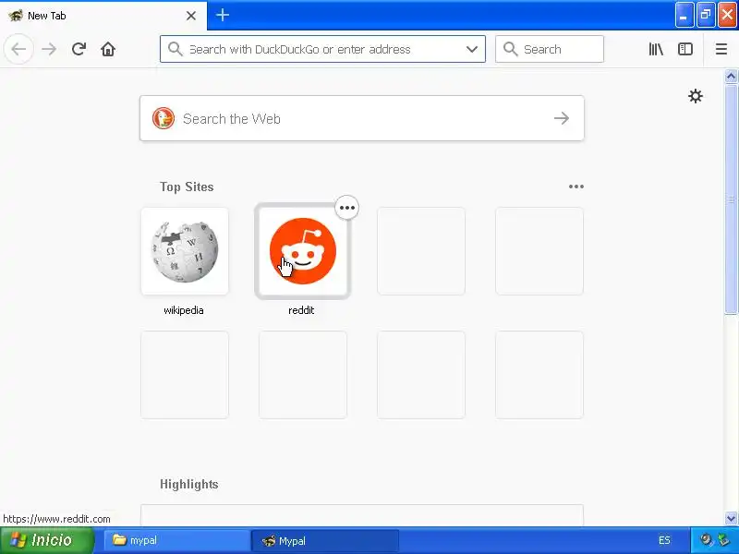Screen dimensions: 739x554
Task: Open a new tab with plus button
Action: click(223, 15)
